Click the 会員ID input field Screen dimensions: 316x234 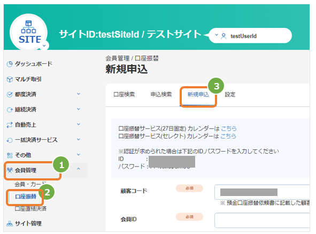pos(262,220)
